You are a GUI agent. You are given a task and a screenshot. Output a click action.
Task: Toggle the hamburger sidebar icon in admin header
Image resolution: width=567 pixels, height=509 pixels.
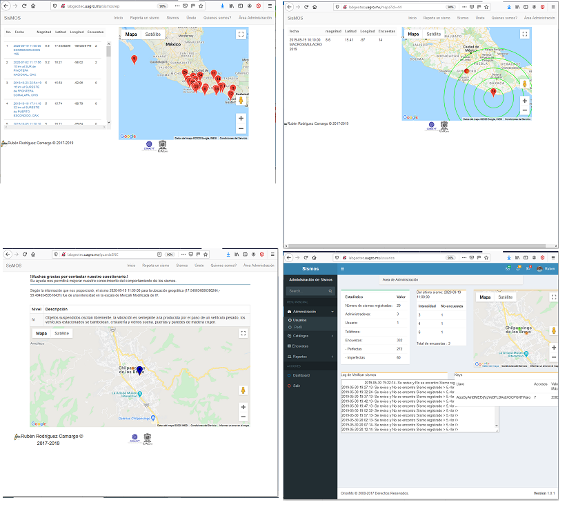tap(341, 268)
